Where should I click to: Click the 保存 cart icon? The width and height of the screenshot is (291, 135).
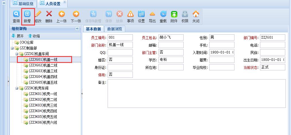tap(108, 14)
